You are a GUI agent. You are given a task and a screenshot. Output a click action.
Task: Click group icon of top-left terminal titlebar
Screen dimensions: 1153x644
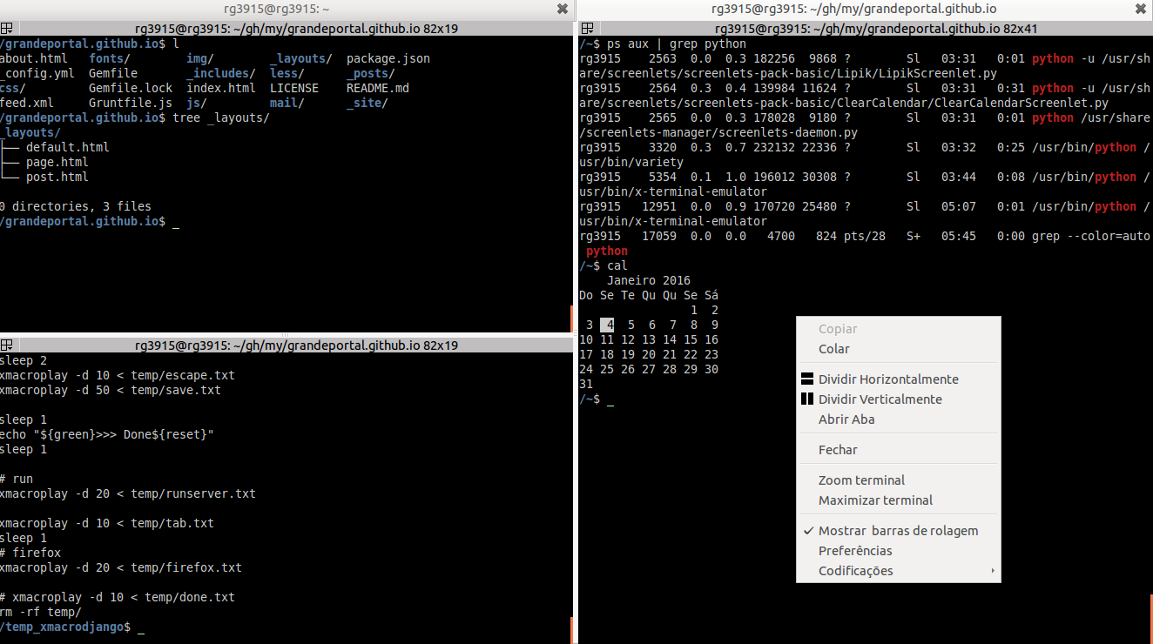5,29
